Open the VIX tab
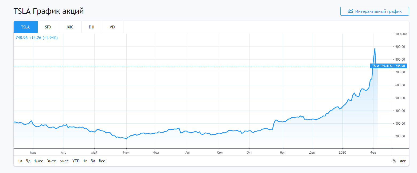The width and height of the screenshot is (417, 173). point(113,27)
